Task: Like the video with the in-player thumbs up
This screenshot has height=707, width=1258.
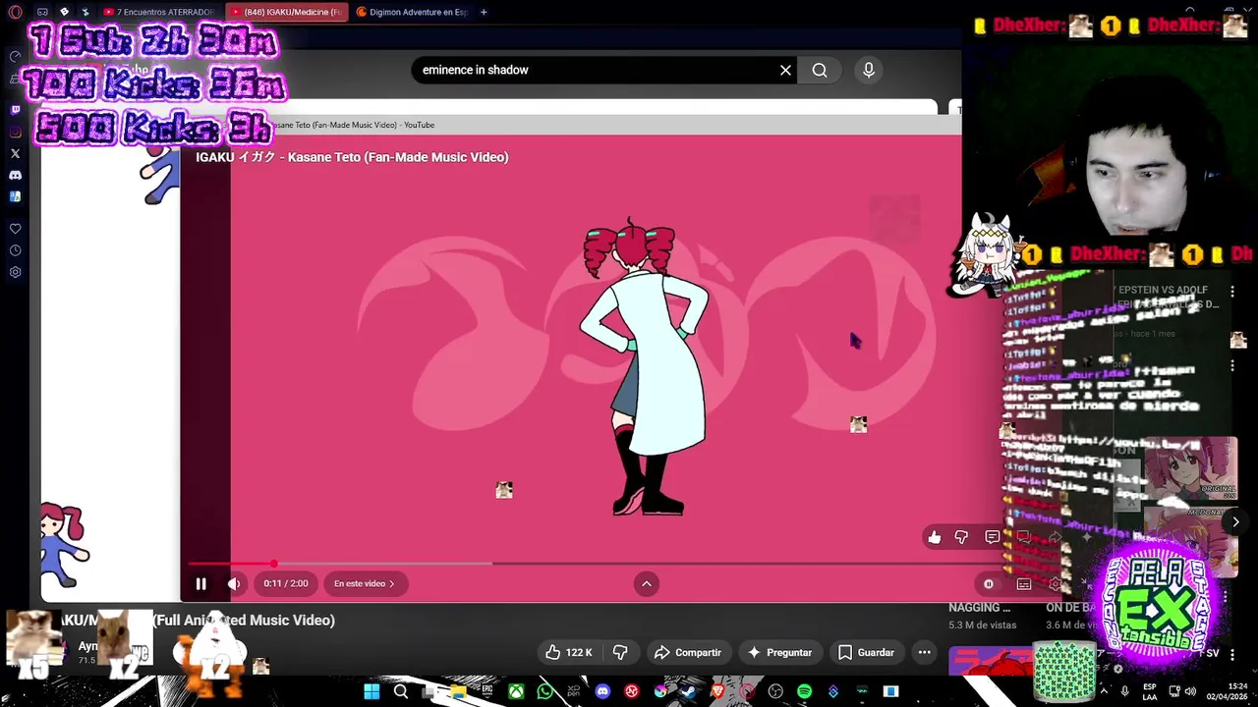Action: pos(935,537)
